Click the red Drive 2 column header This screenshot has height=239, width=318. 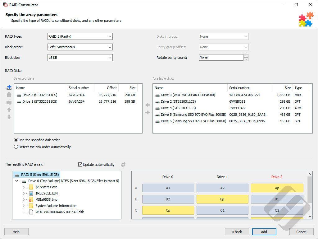point(277,177)
